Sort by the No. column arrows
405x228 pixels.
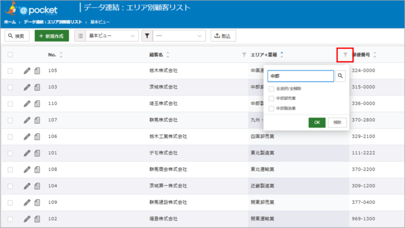[x=61, y=55]
